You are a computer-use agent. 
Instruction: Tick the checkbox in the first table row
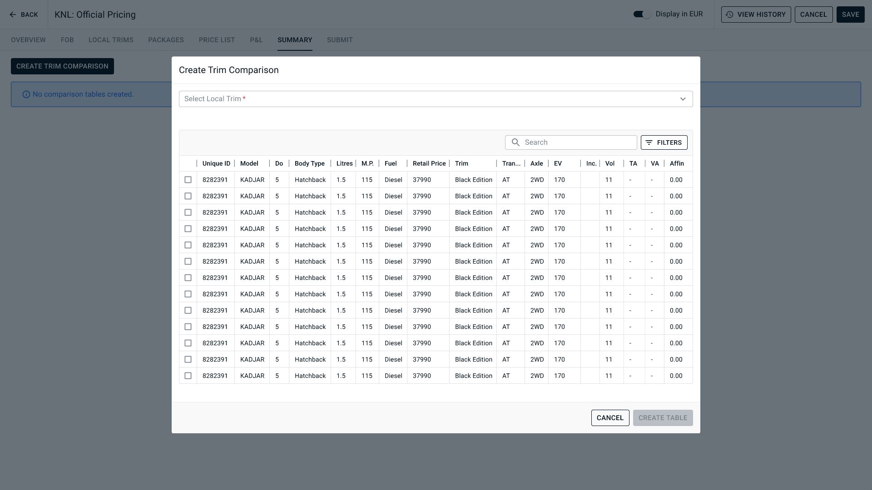(188, 180)
